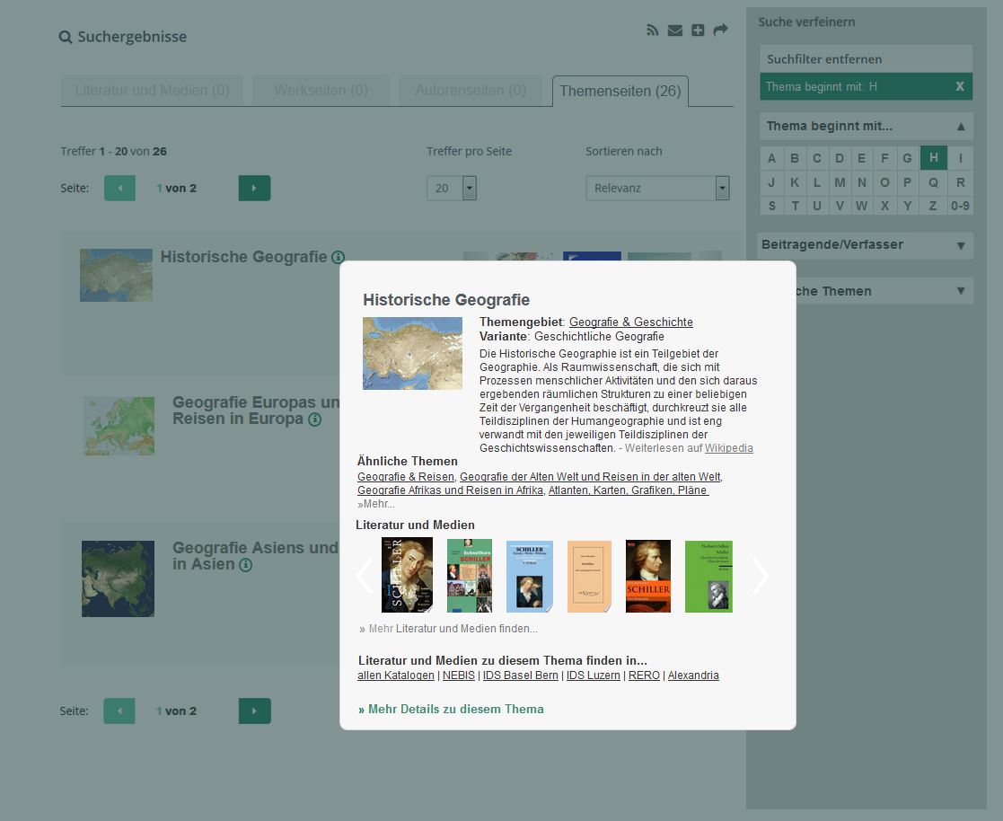Click the map thumbnail in the popup

(x=412, y=353)
